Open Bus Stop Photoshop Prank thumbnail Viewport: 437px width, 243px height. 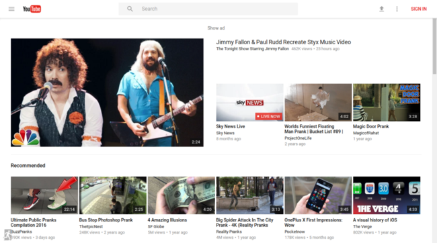point(113,195)
